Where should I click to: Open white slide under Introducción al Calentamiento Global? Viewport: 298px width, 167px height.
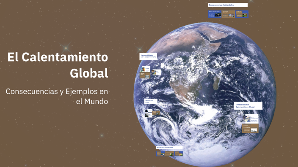251,119
